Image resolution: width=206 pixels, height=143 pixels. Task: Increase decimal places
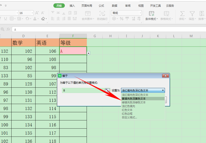[x=133, y=19]
